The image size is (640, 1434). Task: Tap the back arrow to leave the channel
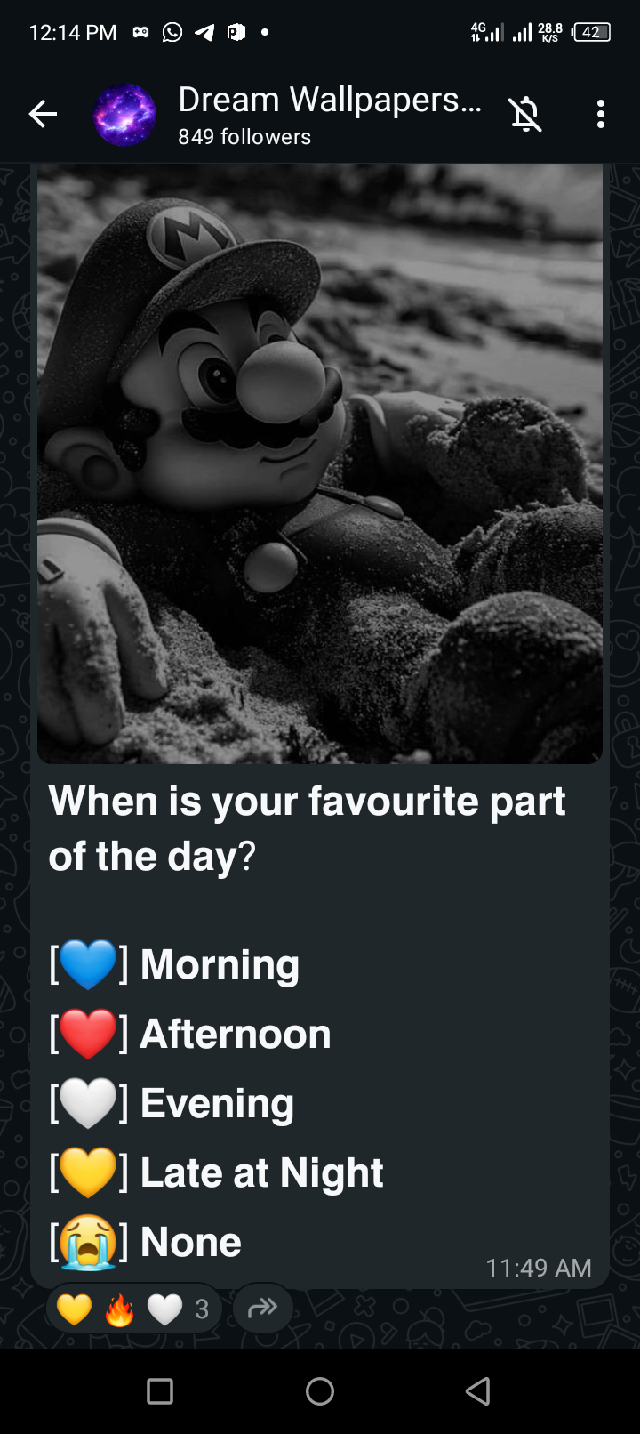pyautogui.click(x=43, y=114)
